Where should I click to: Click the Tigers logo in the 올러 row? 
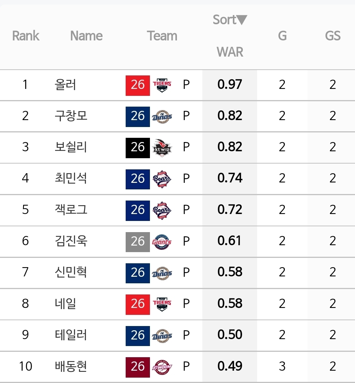tap(162, 85)
